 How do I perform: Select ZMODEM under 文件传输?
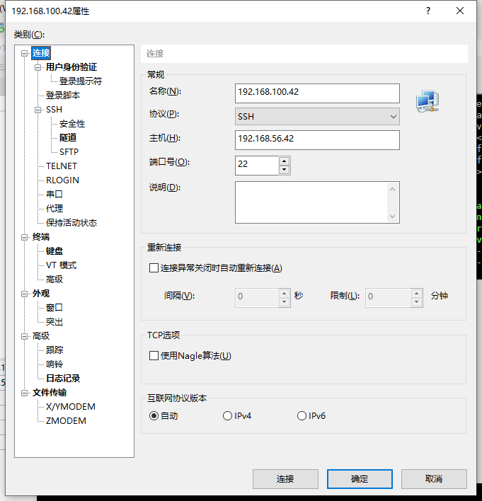tap(66, 421)
